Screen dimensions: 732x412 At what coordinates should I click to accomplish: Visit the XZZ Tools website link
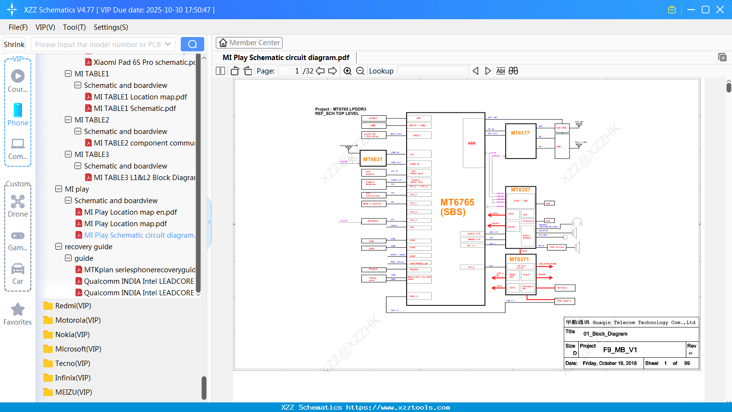tap(366, 407)
